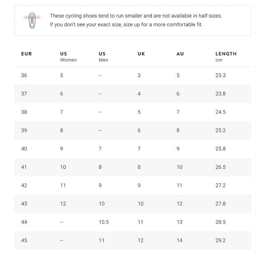
Task: Select the UK column header
Action: [141, 54]
